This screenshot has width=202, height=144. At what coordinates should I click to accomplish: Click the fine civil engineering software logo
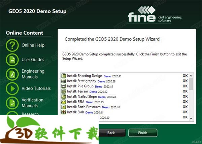[x=155, y=14]
